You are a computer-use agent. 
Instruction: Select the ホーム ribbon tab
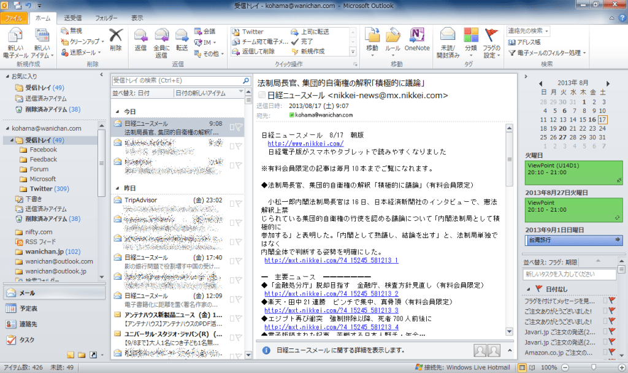43,18
